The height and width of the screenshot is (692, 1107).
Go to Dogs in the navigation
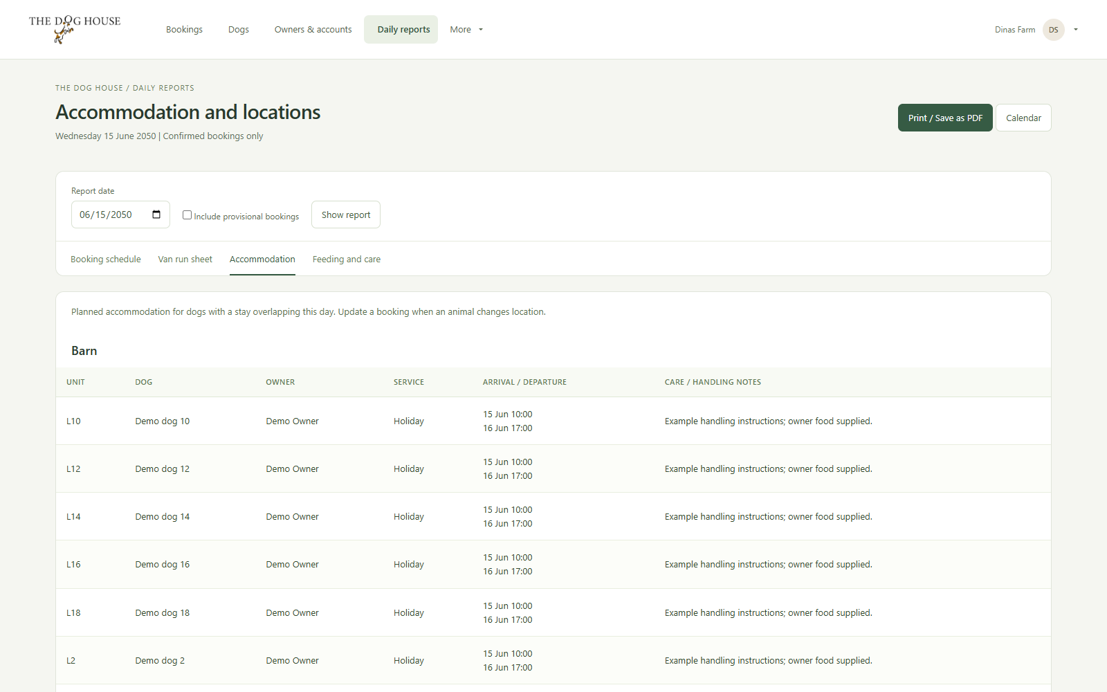[239, 30]
